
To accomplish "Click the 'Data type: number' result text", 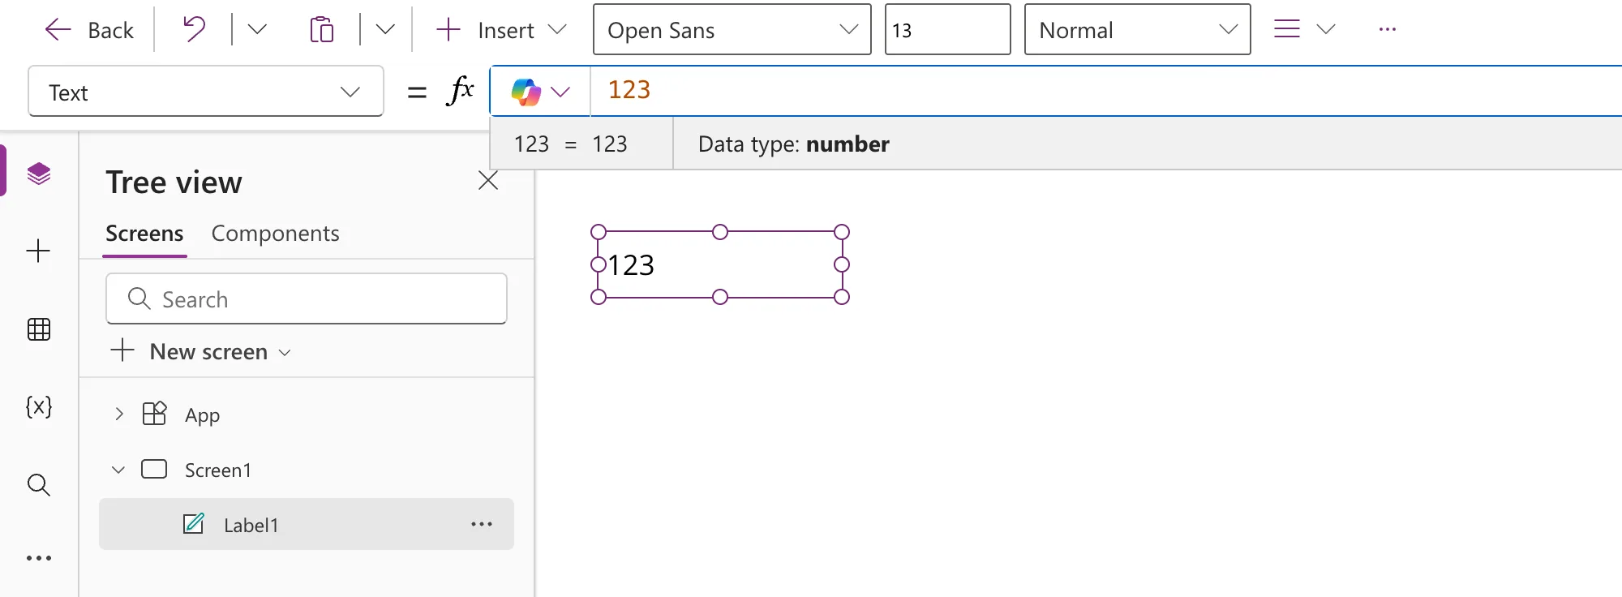I will (x=794, y=144).
